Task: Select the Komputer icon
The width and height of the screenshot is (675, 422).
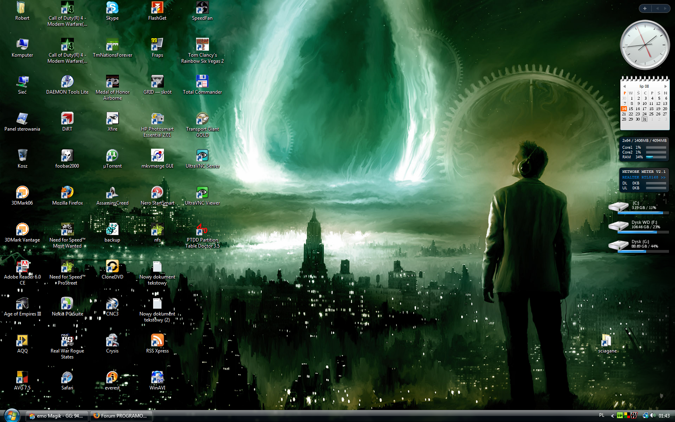Action: click(x=22, y=48)
